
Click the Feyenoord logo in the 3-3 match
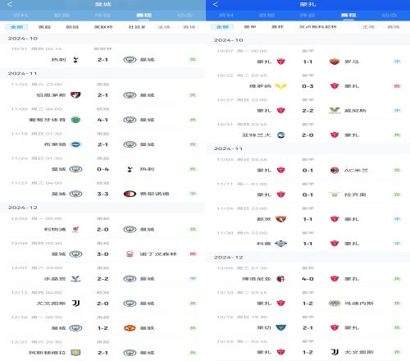[x=130, y=194]
